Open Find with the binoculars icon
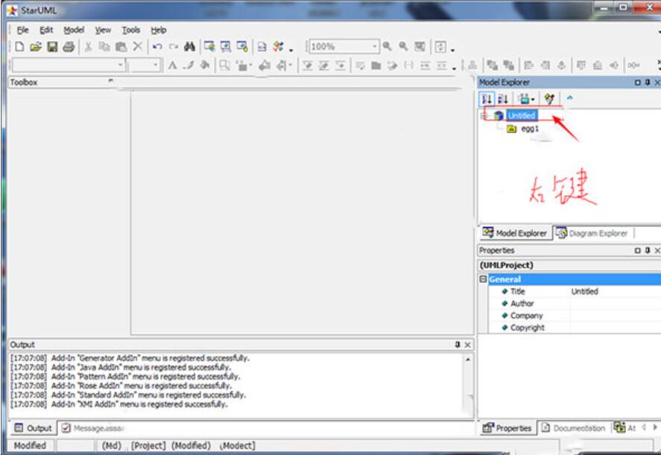This screenshot has height=455, width=661. pyautogui.click(x=189, y=46)
